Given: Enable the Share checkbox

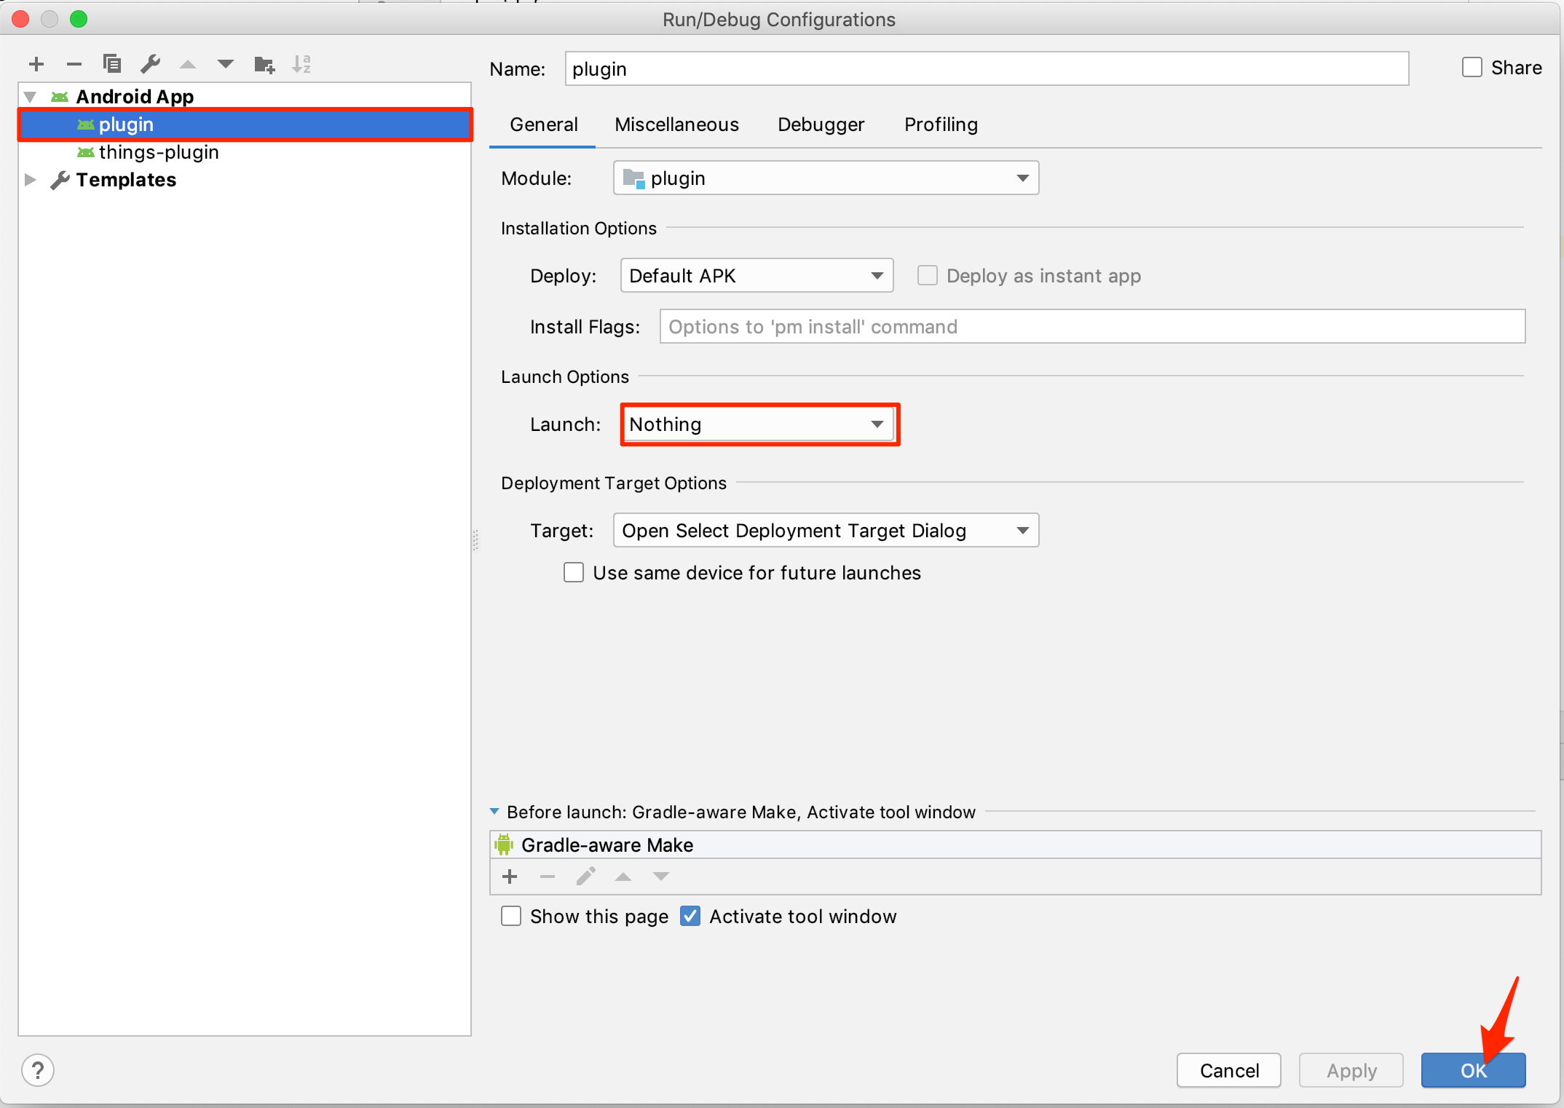Looking at the screenshot, I should pos(1472,68).
